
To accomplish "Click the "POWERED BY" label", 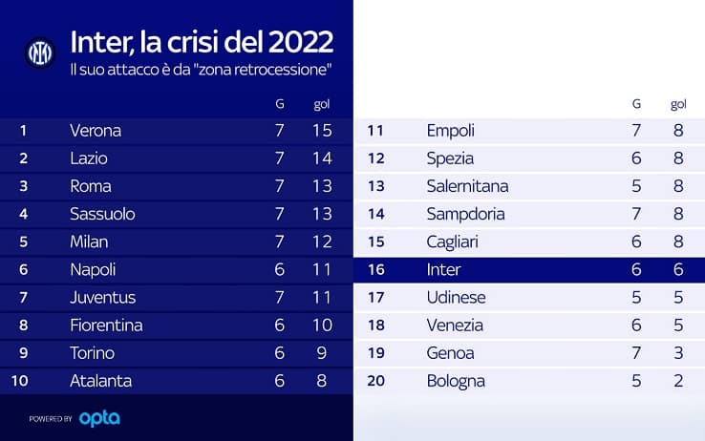I will 51,419.
